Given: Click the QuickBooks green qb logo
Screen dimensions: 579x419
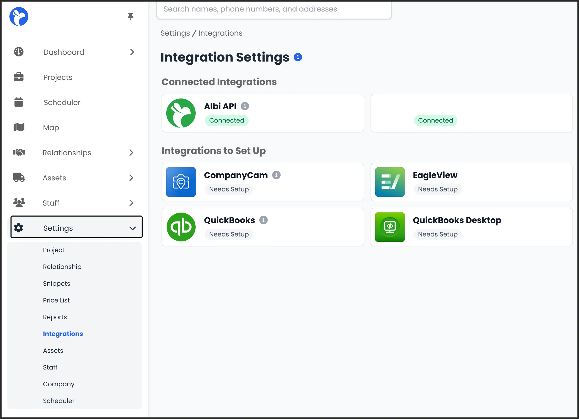Looking at the screenshot, I should 181,227.
